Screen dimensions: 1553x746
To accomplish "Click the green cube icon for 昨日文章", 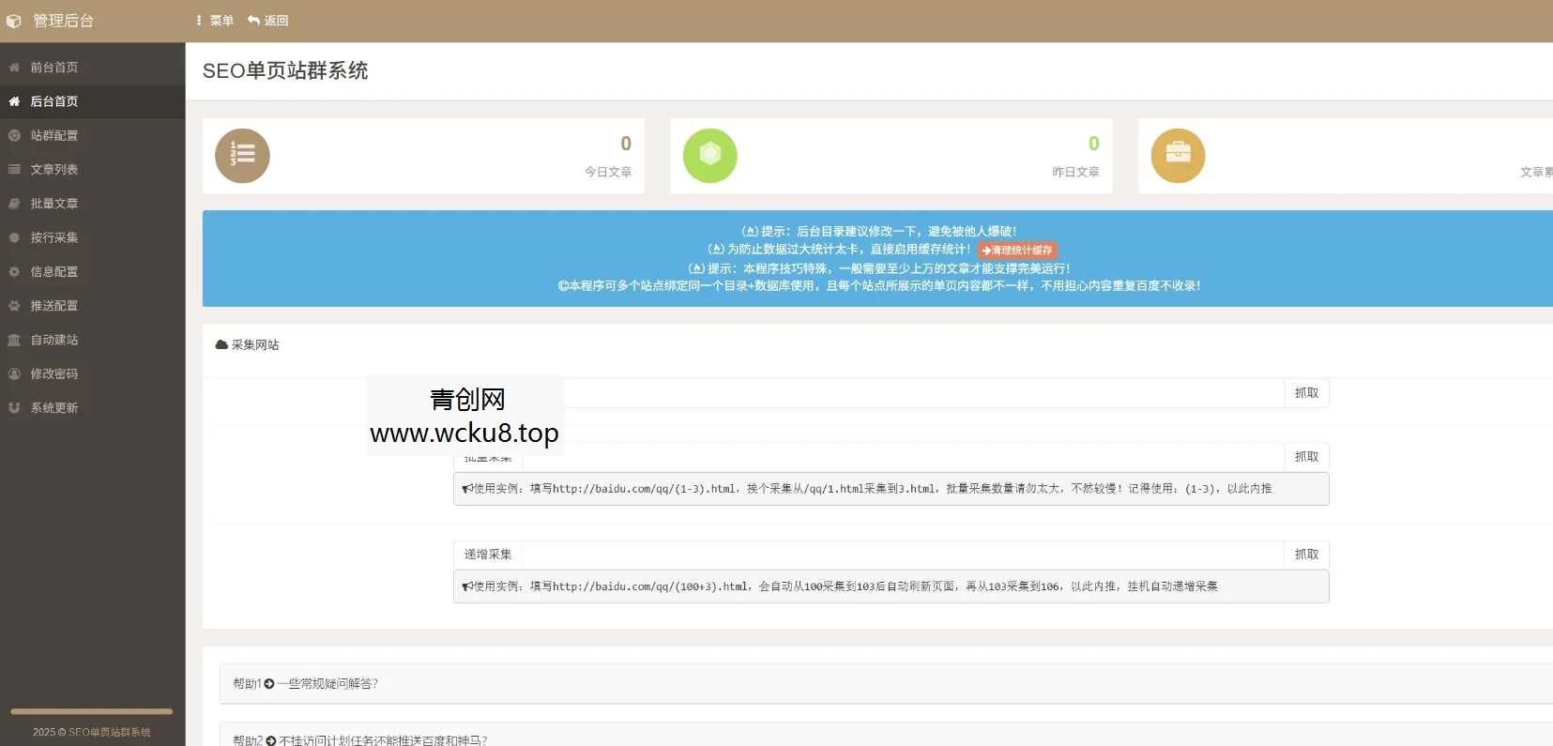I will click(710, 156).
